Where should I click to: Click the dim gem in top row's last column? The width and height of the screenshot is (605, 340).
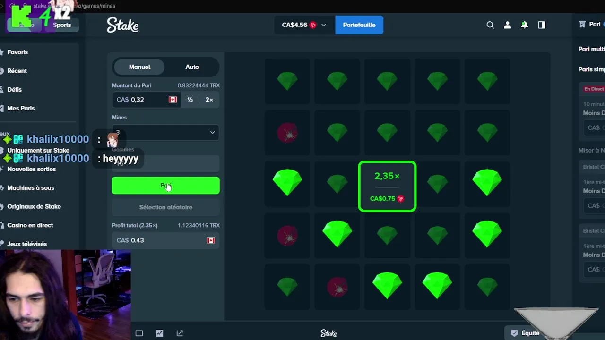[487, 81]
